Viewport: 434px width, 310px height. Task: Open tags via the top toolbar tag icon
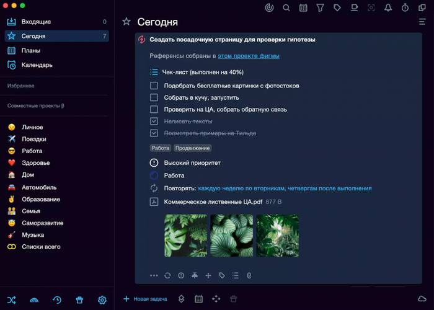337,8
